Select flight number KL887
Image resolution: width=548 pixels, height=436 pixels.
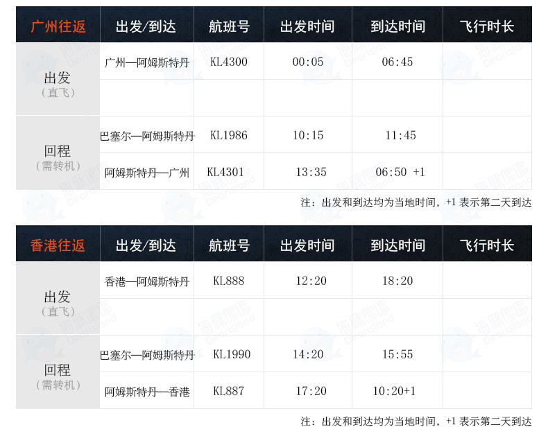pyautogui.click(x=229, y=391)
